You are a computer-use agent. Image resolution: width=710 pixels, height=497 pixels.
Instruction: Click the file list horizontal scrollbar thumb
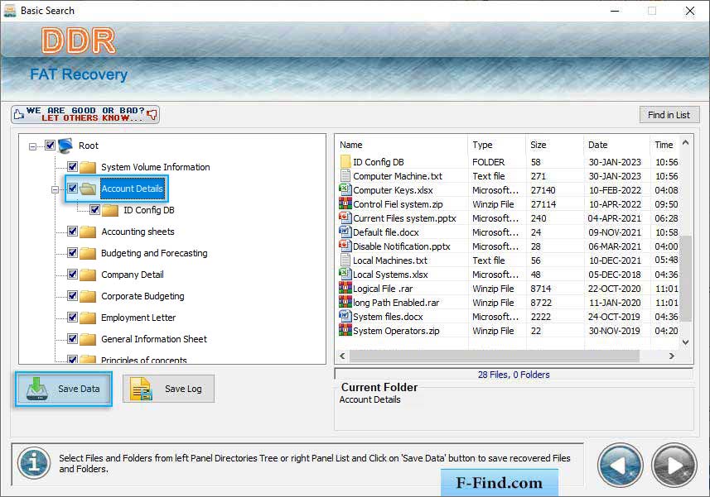(x=494, y=356)
